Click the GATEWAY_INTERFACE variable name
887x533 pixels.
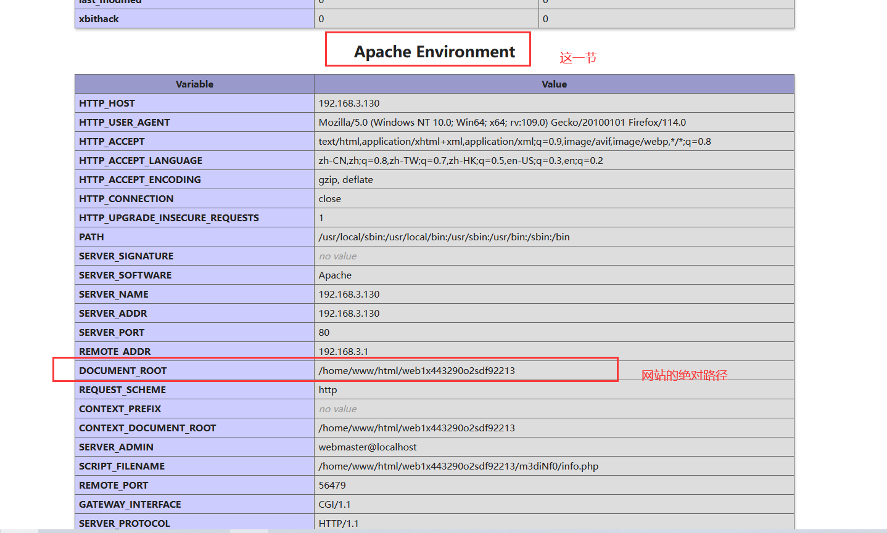(x=130, y=504)
